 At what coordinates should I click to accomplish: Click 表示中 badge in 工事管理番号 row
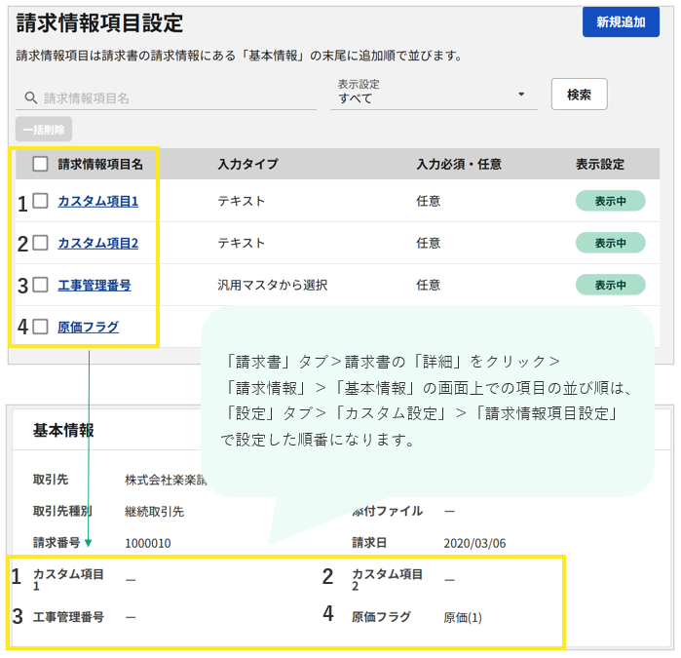click(610, 285)
